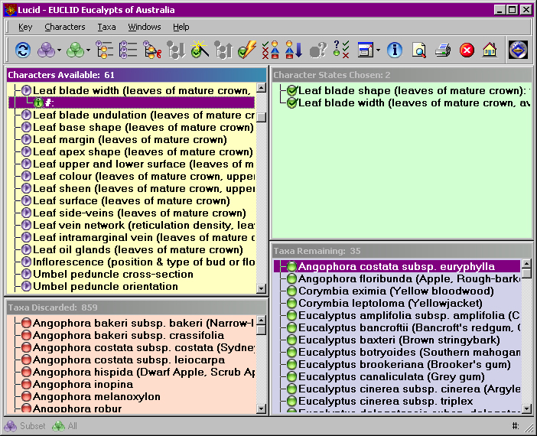Select Angophora inopina in Taxa Discarded
This screenshot has width=537, height=436.
[83, 385]
